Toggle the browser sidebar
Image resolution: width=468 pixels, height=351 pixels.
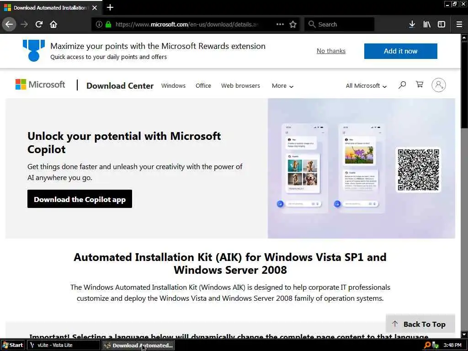[x=441, y=24]
